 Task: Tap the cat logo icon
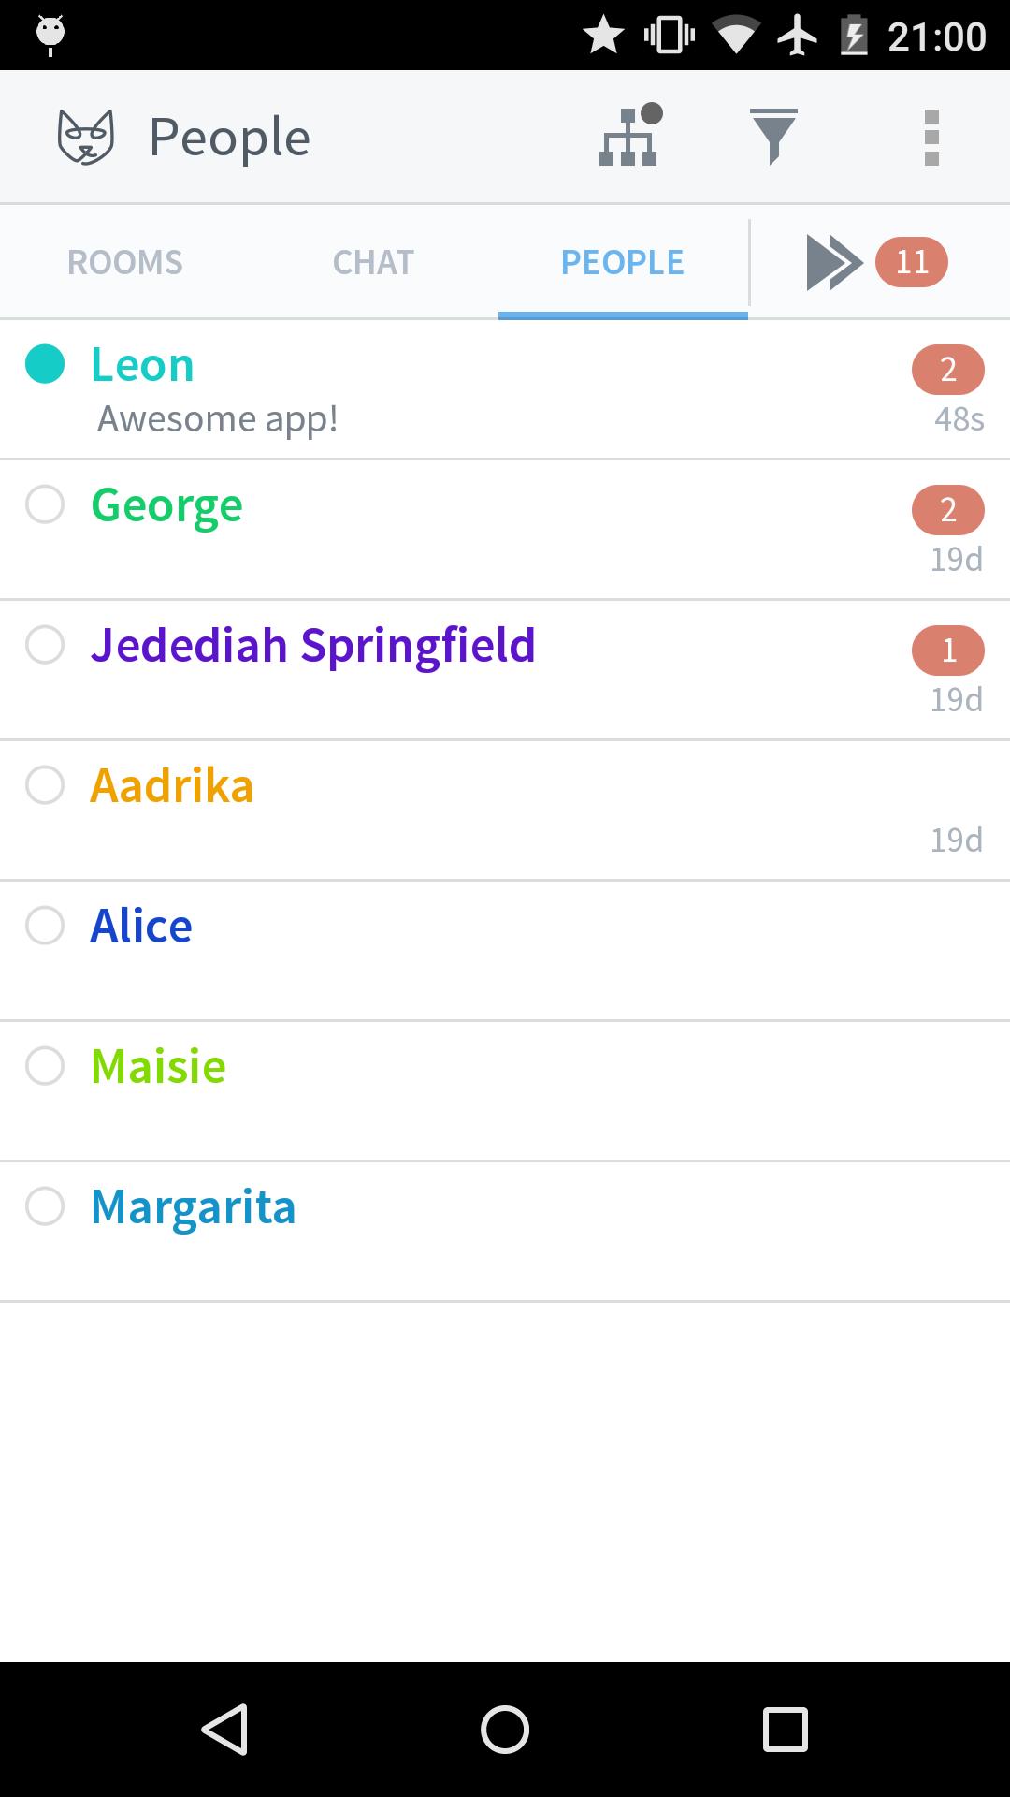pos(85,138)
